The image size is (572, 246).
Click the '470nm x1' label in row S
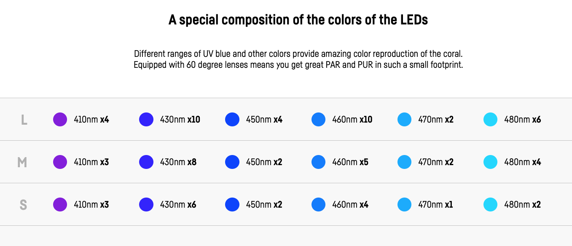click(x=436, y=205)
